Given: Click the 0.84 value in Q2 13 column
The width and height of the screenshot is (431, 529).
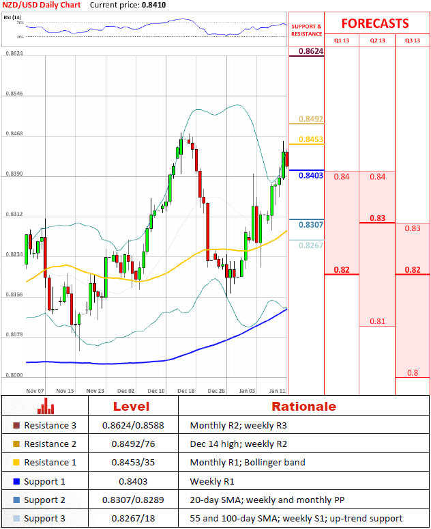Looking at the screenshot, I should [377, 177].
